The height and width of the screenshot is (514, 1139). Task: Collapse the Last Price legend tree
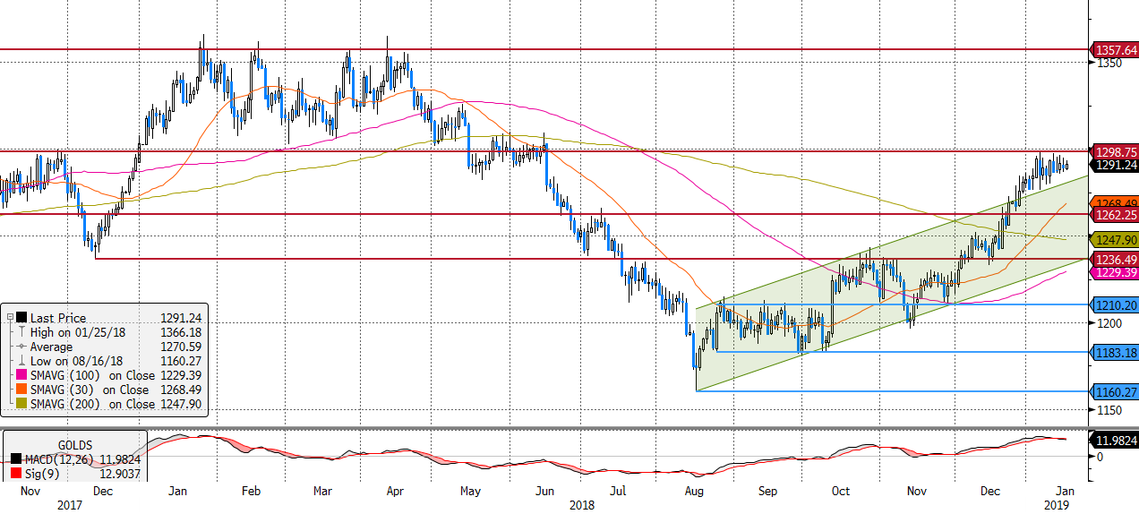click(x=9, y=317)
